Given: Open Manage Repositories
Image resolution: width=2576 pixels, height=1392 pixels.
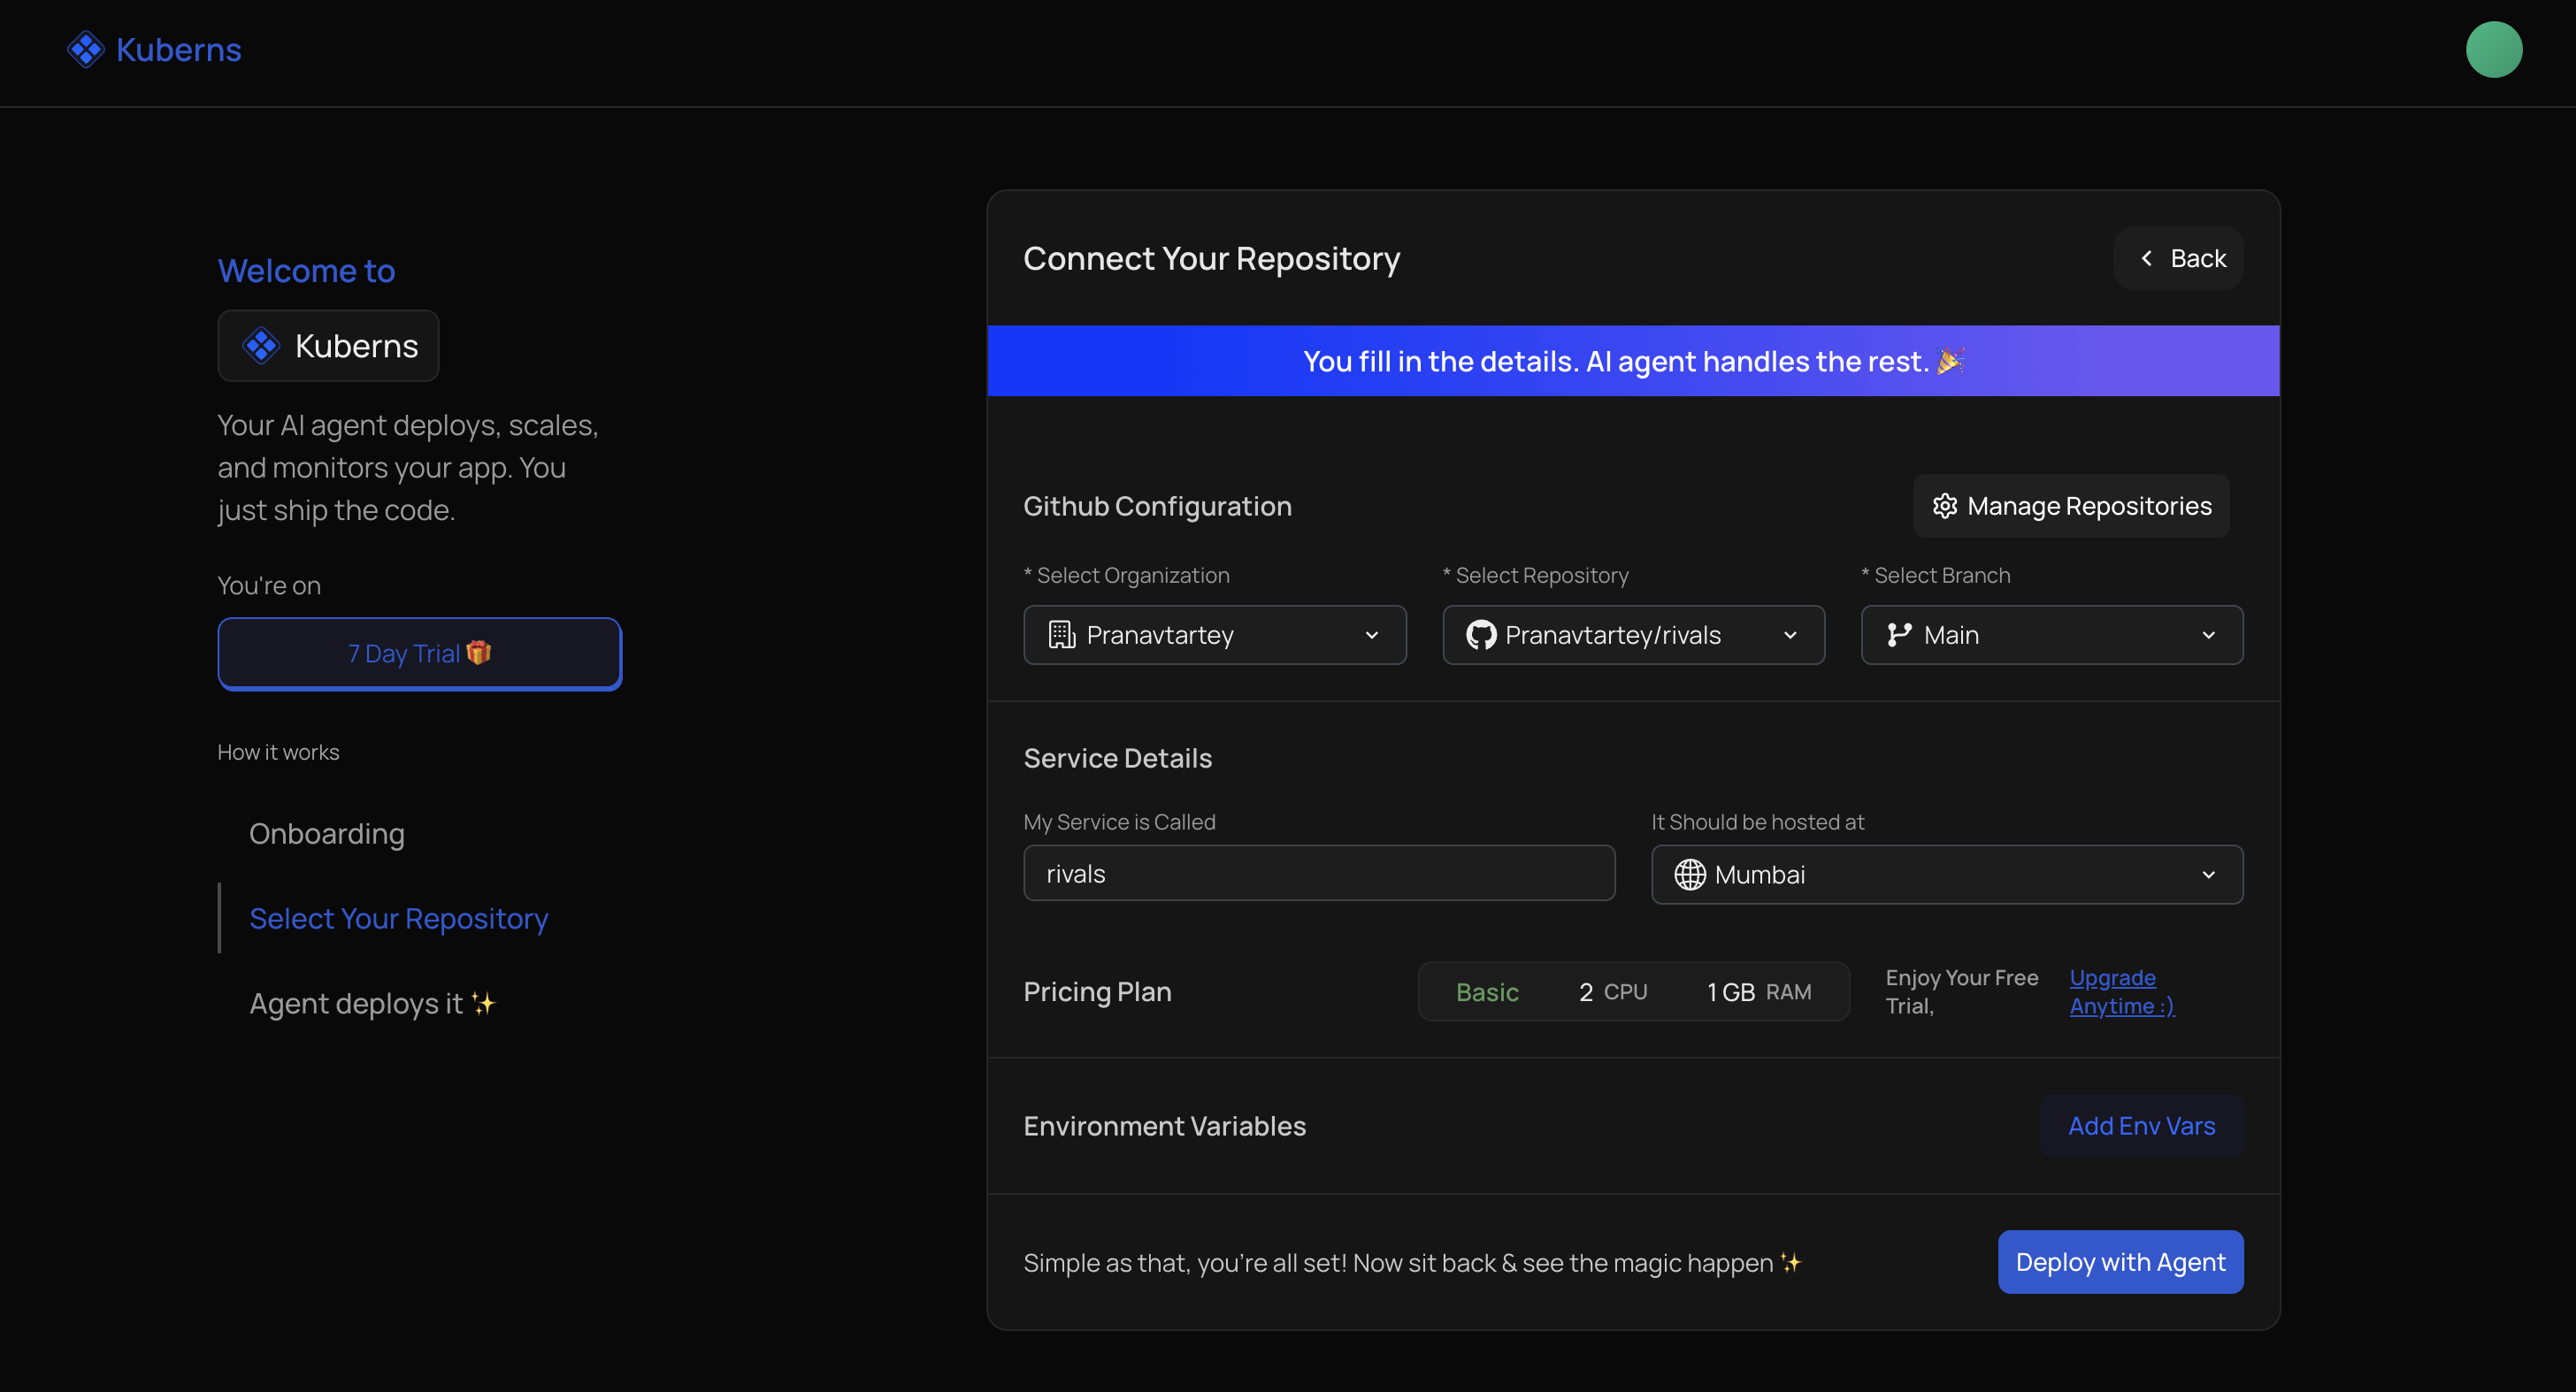Looking at the screenshot, I should point(2070,506).
